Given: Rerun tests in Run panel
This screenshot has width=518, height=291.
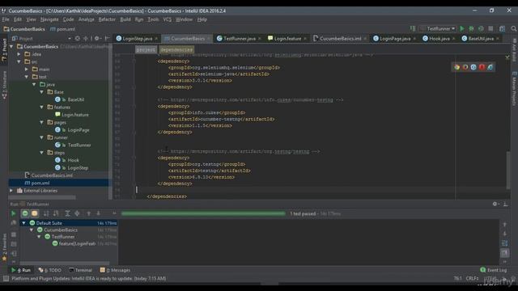Looking at the screenshot, I should click(13, 213).
